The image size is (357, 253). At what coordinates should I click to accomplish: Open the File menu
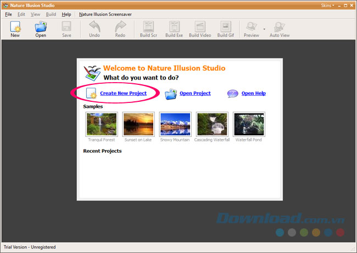pyautogui.click(x=8, y=14)
